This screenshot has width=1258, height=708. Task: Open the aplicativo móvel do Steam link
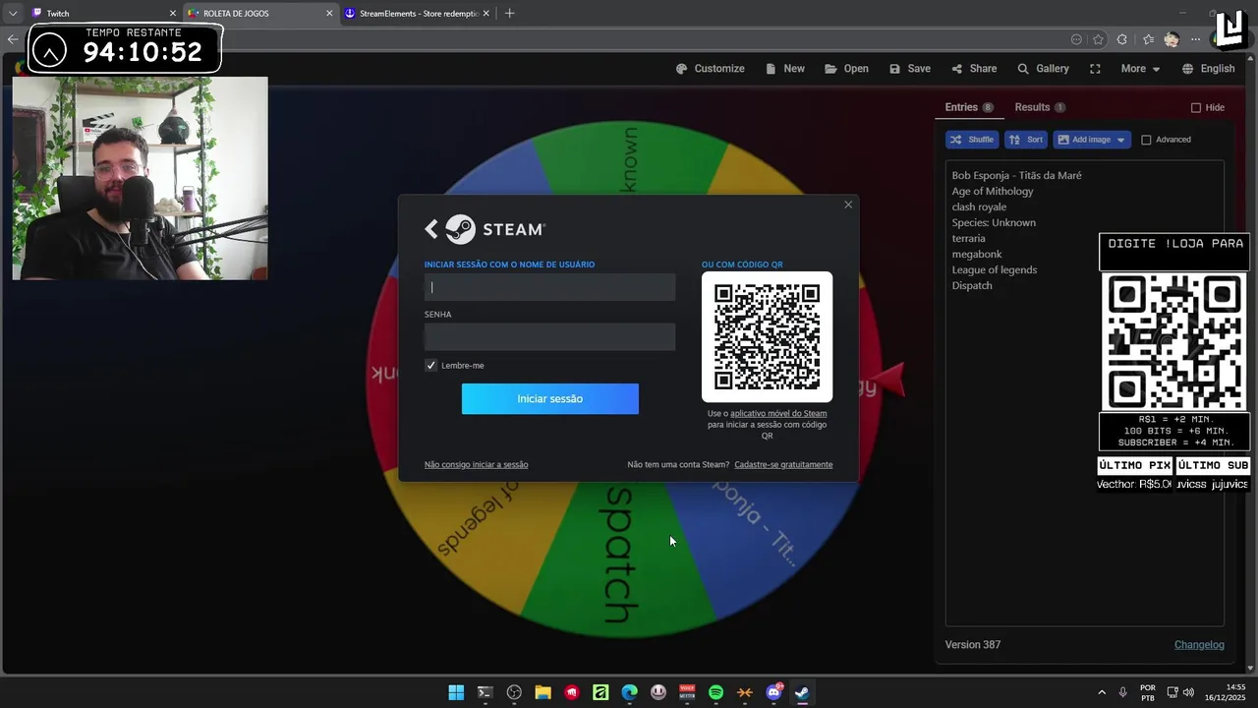tap(778, 413)
